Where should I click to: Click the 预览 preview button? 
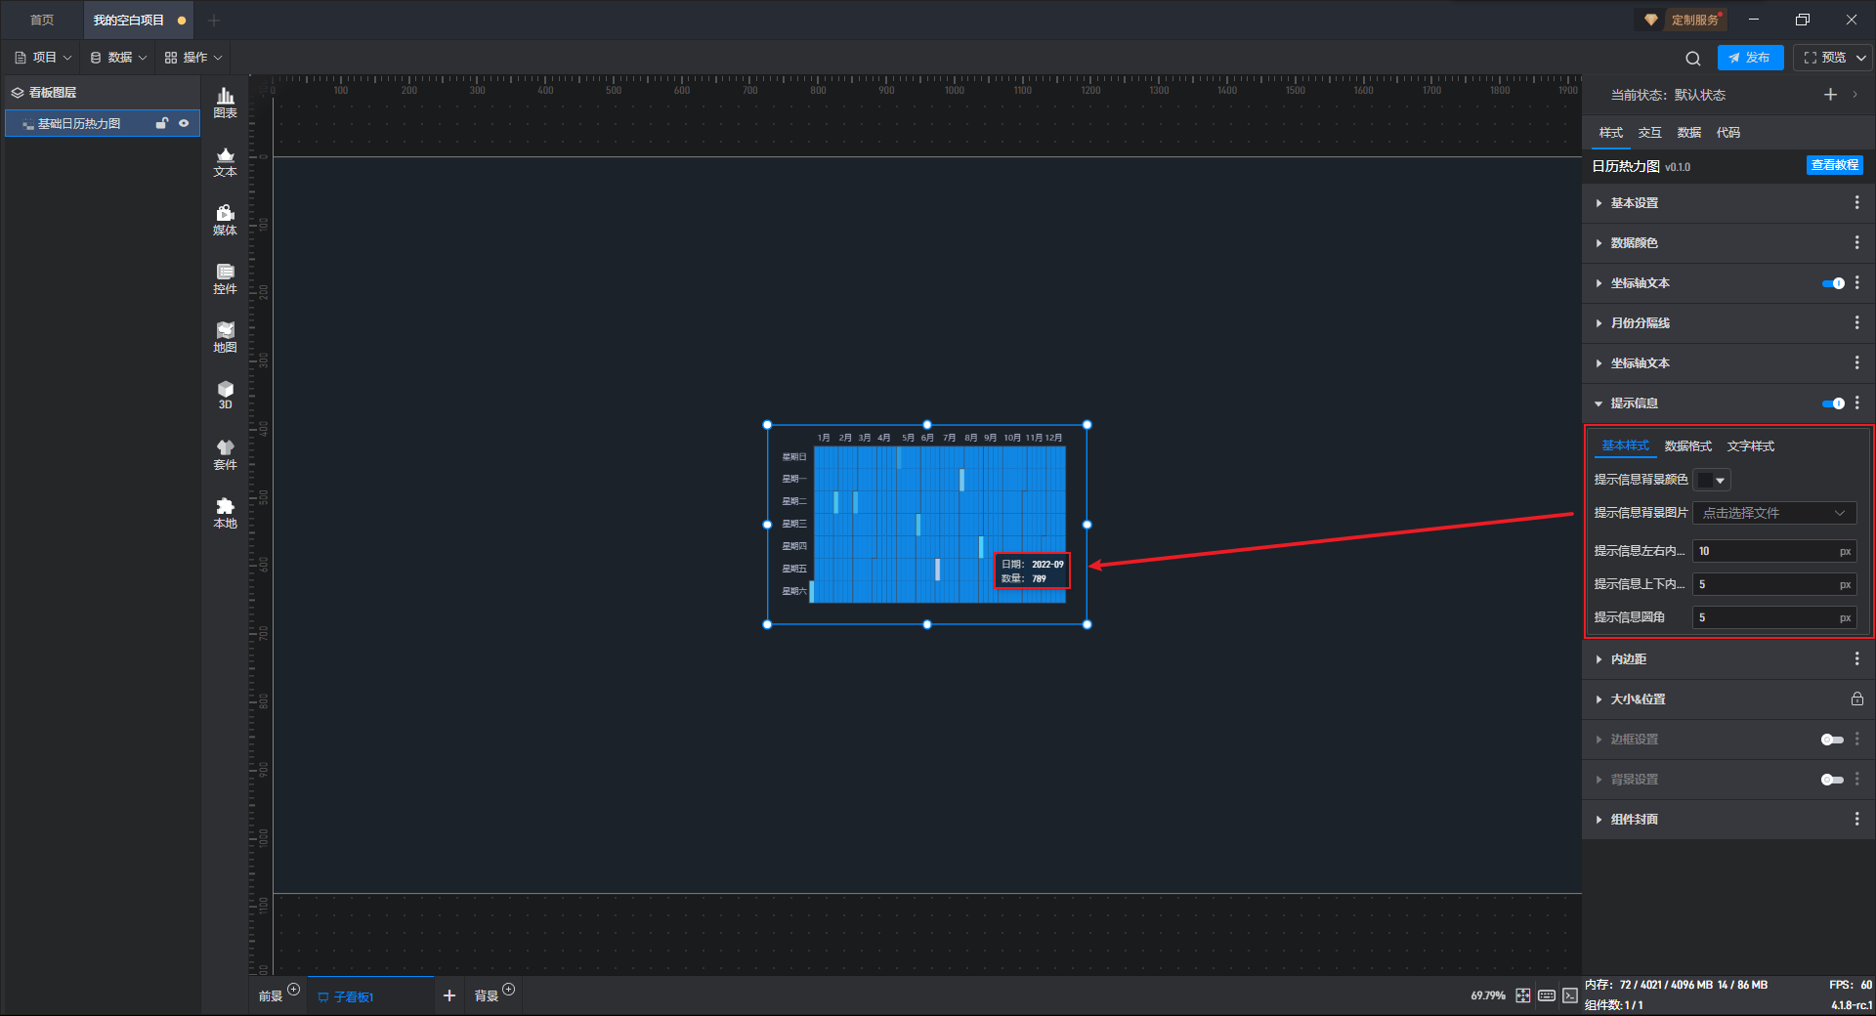tap(1824, 58)
